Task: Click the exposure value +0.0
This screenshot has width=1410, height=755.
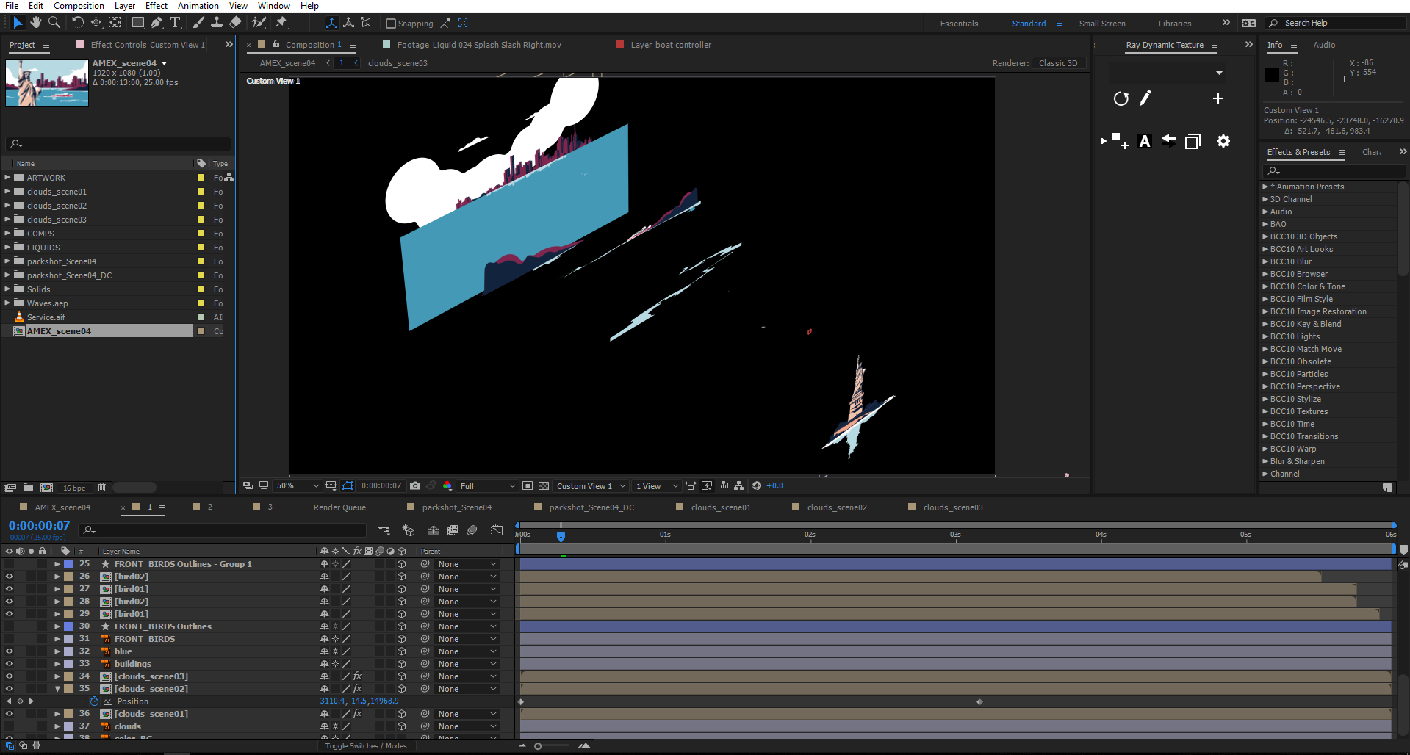Action: click(774, 485)
